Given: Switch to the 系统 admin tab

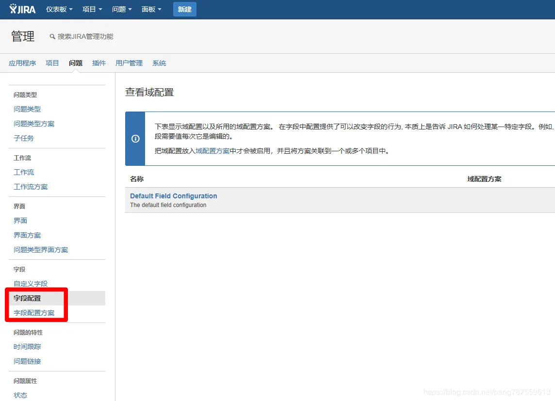Looking at the screenshot, I should (x=159, y=63).
